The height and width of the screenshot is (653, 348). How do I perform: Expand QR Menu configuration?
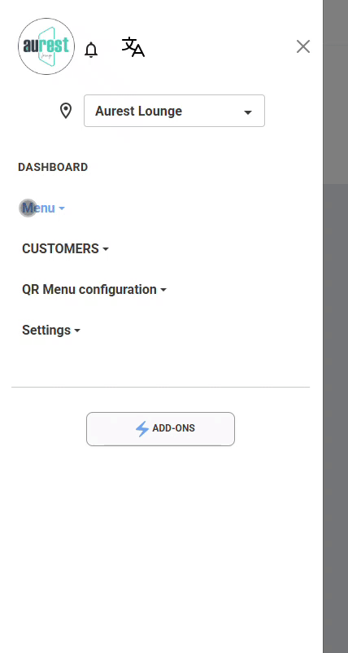tap(94, 289)
